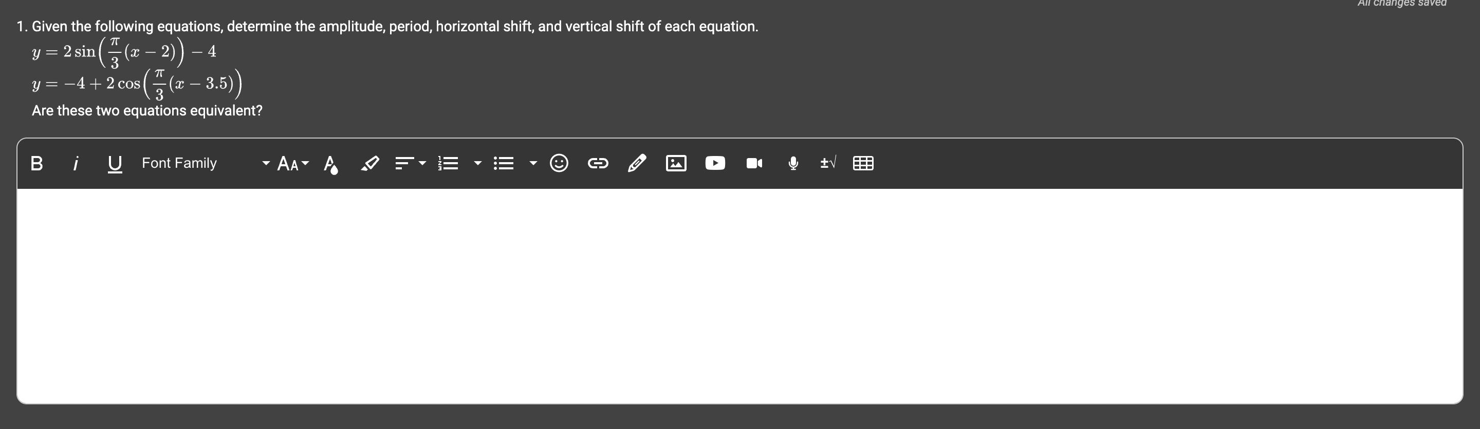Image resolution: width=1480 pixels, height=429 pixels.
Task: Embed a YouTube video
Action: pyautogui.click(x=715, y=164)
